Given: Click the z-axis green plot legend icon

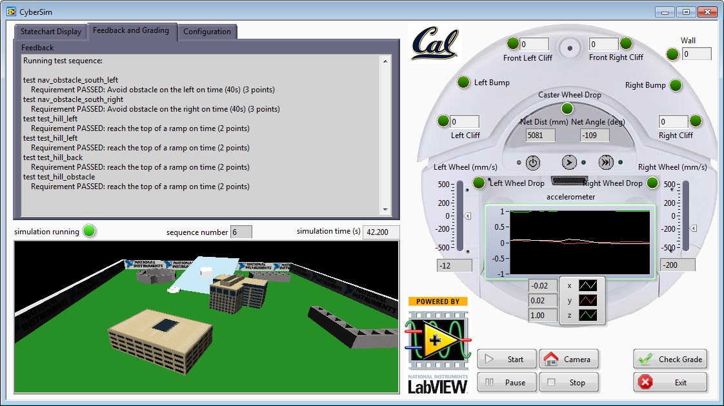Looking at the screenshot, I should coord(588,316).
